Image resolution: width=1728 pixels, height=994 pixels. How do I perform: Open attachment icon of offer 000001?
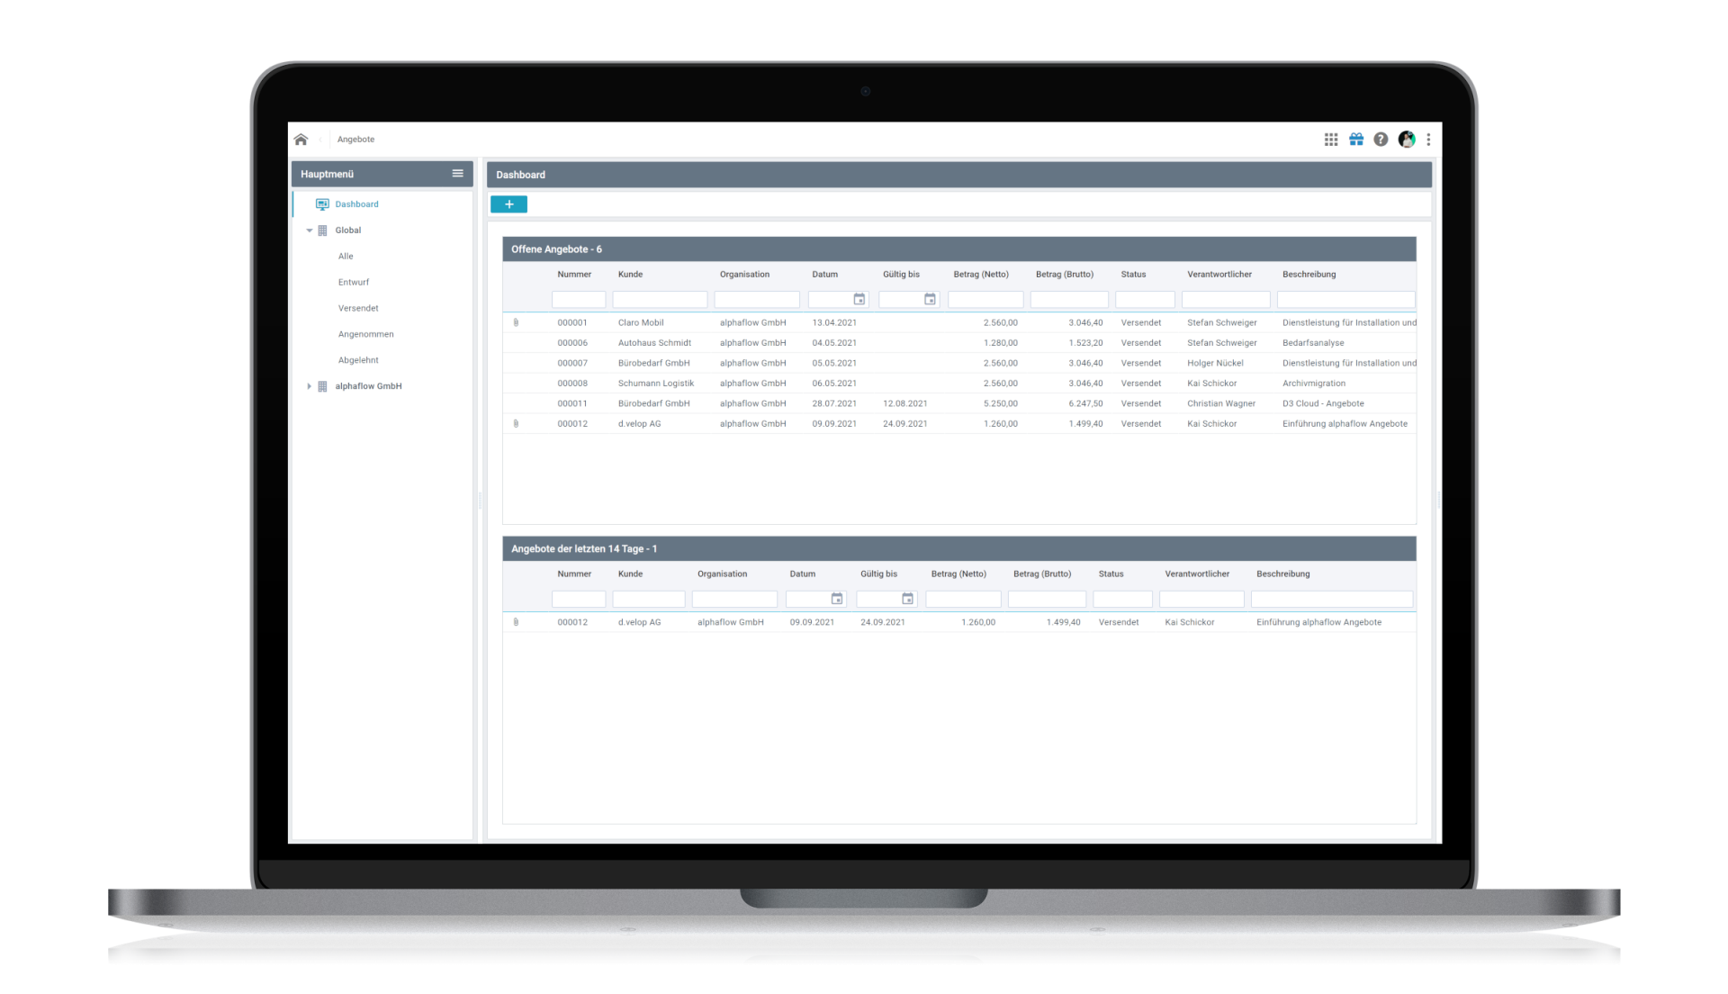pos(516,322)
